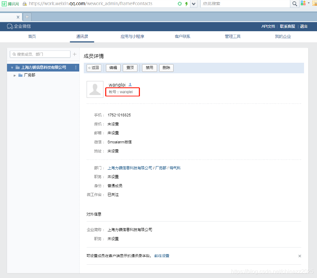Click the 已关注 status text
The height and width of the screenshot is (278, 317).
click(113, 195)
